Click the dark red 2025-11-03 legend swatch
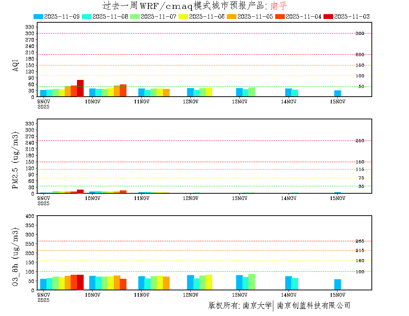 tap(328, 16)
